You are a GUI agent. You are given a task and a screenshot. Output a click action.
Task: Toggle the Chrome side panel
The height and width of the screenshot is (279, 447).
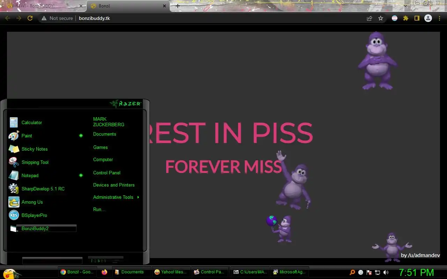[x=417, y=18]
